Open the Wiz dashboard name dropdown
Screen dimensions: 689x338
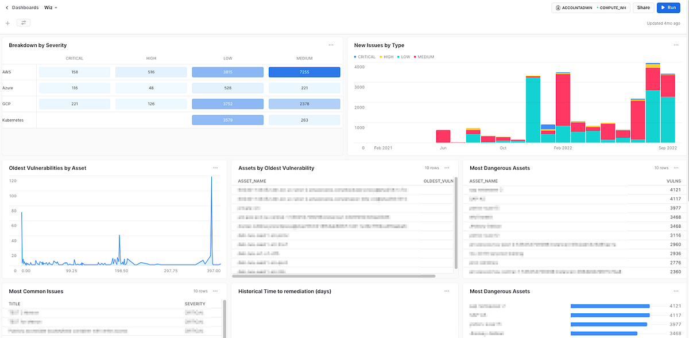point(49,7)
